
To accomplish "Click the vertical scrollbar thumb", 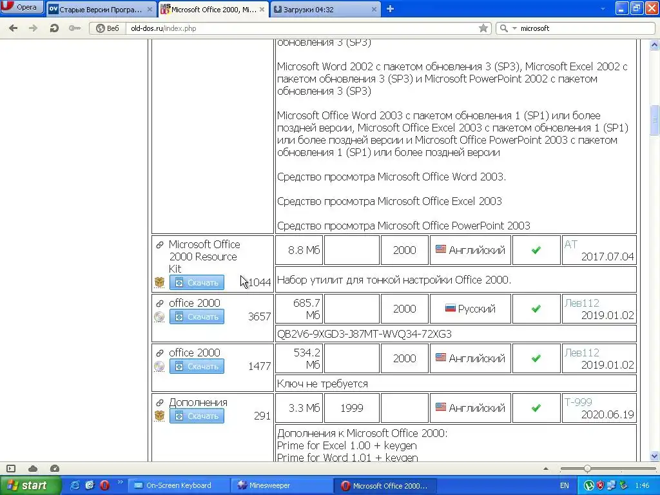I will (x=655, y=120).
